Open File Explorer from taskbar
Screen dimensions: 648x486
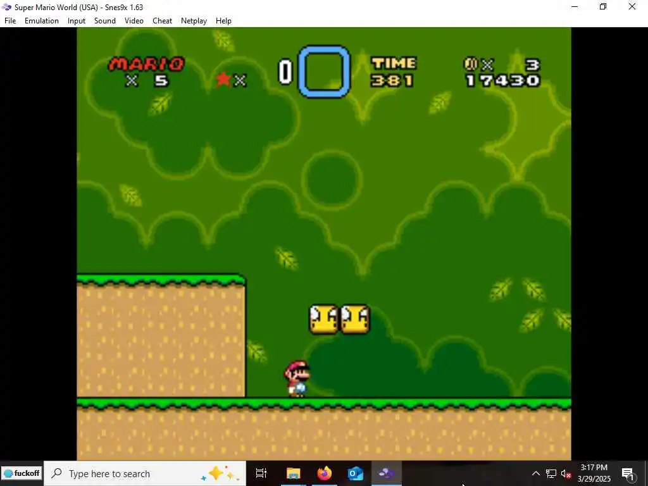pos(294,473)
